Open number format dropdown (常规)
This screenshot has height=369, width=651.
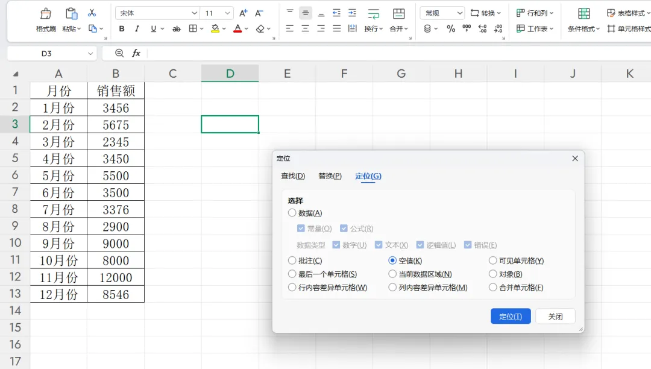point(459,13)
